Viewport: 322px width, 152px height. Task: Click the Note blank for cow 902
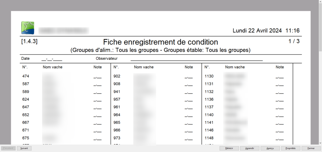188,77
